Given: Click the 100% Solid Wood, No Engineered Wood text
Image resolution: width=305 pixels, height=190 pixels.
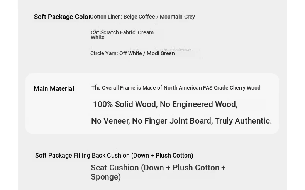Looking at the screenshot, I should 165,104.
